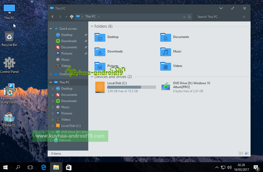263x172 pixels.
Task: Open the This PC desktop shortcut
Action: pos(9,12)
